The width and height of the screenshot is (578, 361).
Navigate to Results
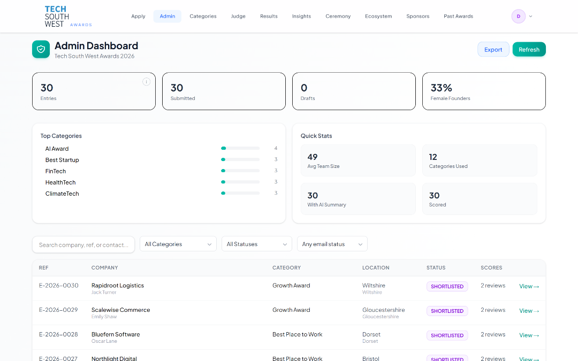pos(269,16)
